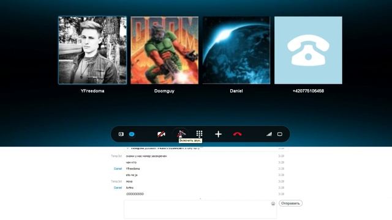Screen dimensions: 392x220
Task: Focus the chat message input box
Action: (200, 210)
